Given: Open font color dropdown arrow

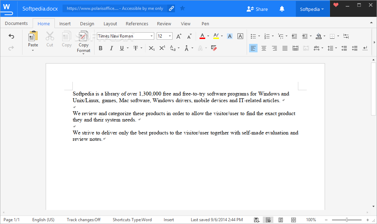Looking at the screenshot, I should coord(208,36).
